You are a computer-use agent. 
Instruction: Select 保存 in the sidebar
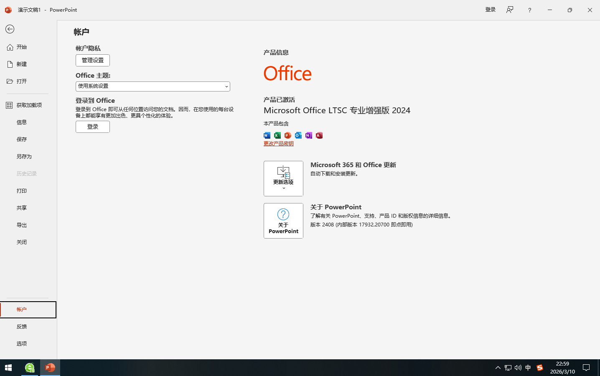point(28,140)
